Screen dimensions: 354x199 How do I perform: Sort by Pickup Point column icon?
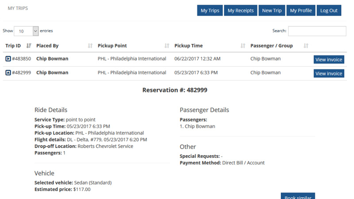click(167, 46)
